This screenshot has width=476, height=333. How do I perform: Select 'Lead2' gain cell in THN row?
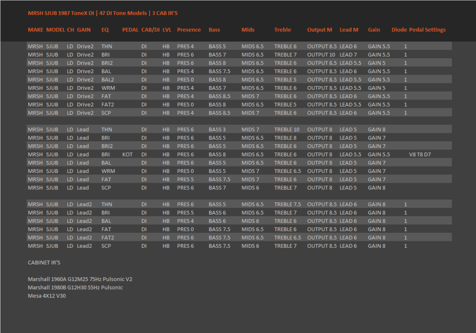[85, 205]
